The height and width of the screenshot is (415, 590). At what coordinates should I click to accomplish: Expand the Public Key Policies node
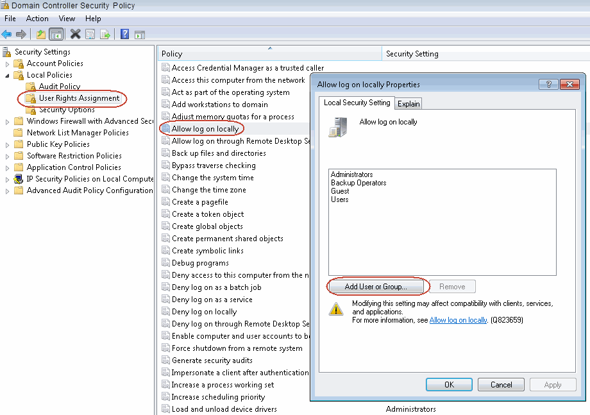(7, 145)
